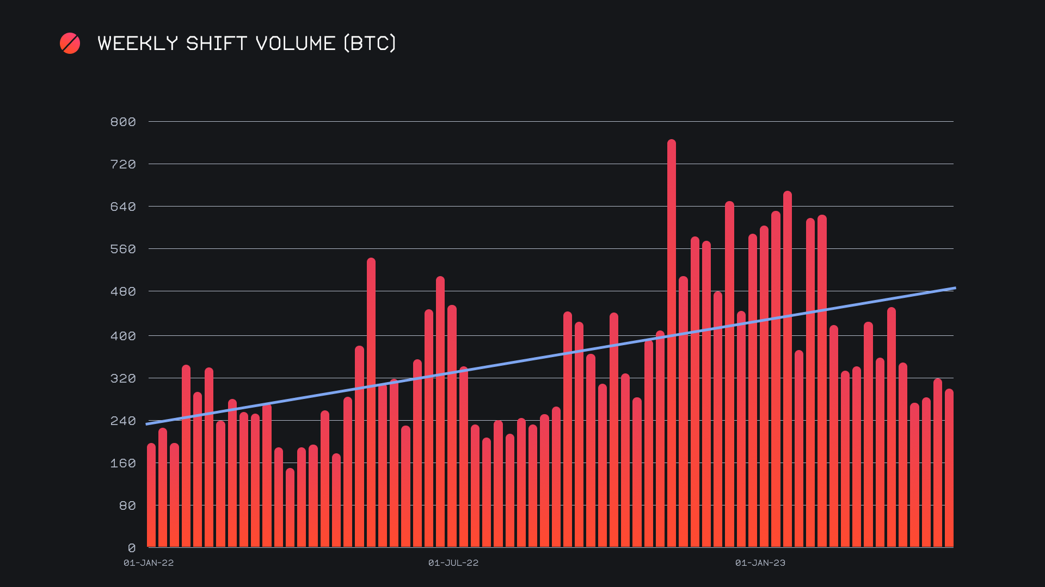Click the 01-JAN-22 date label
This screenshot has height=587, width=1045.
pos(149,563)
